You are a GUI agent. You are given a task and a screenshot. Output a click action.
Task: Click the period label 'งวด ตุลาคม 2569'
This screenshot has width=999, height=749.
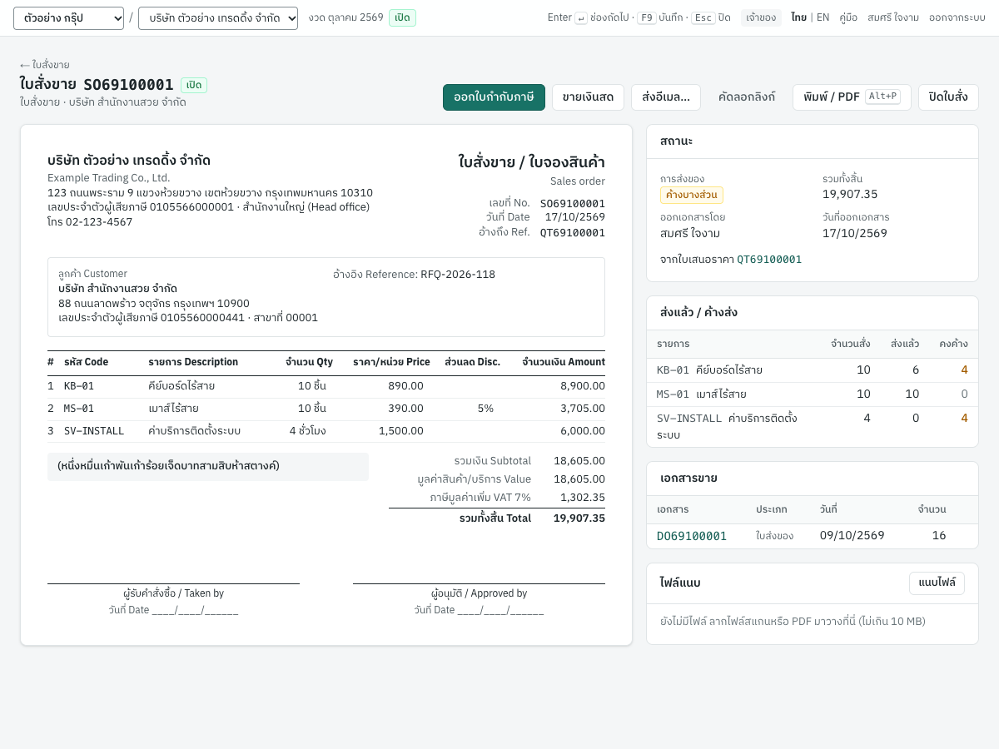click(345, 17)
